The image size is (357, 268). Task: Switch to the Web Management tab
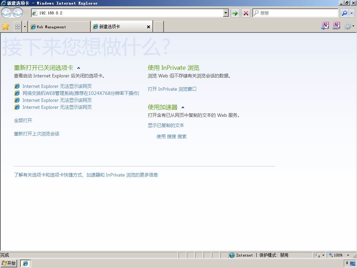point(59,27)
